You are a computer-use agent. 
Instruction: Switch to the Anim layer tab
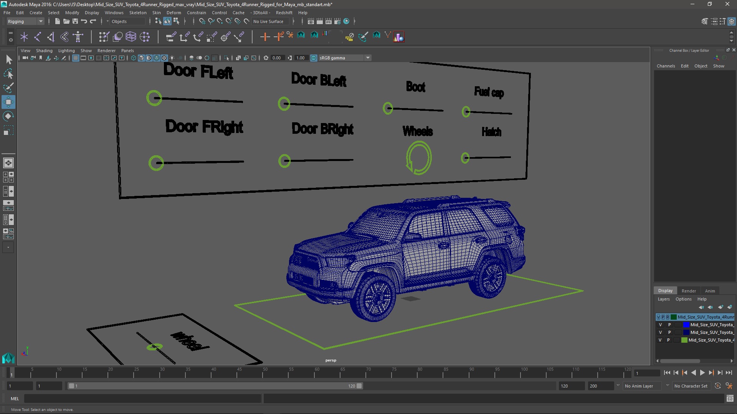click(x=710, y=291)
